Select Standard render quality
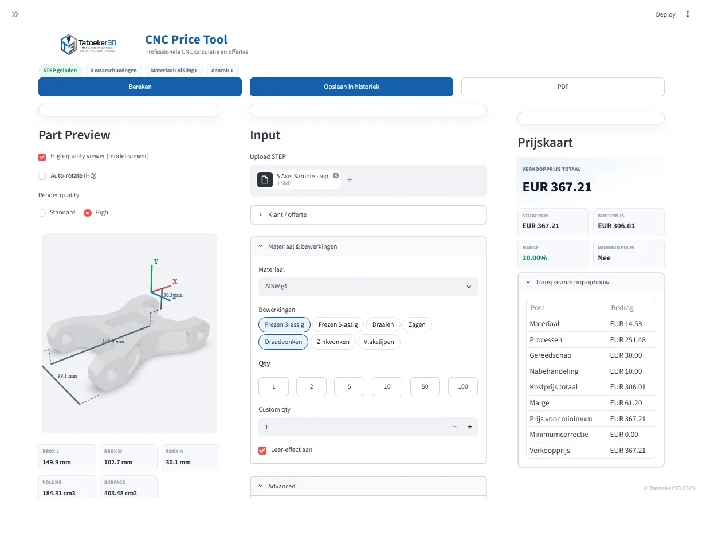 pyautogui.click(x=42, y=213)
